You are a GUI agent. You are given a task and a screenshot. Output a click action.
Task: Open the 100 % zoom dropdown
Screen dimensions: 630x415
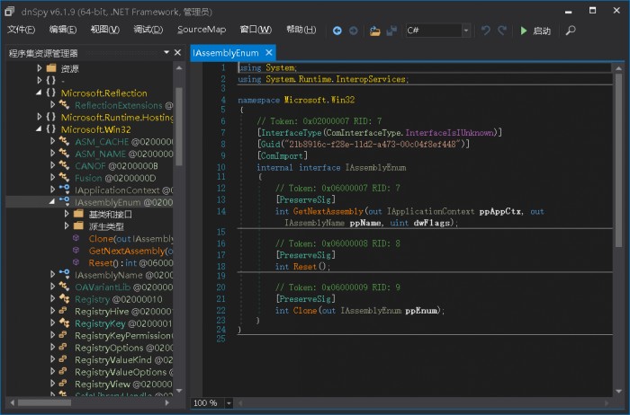click(x=229, y=402)
